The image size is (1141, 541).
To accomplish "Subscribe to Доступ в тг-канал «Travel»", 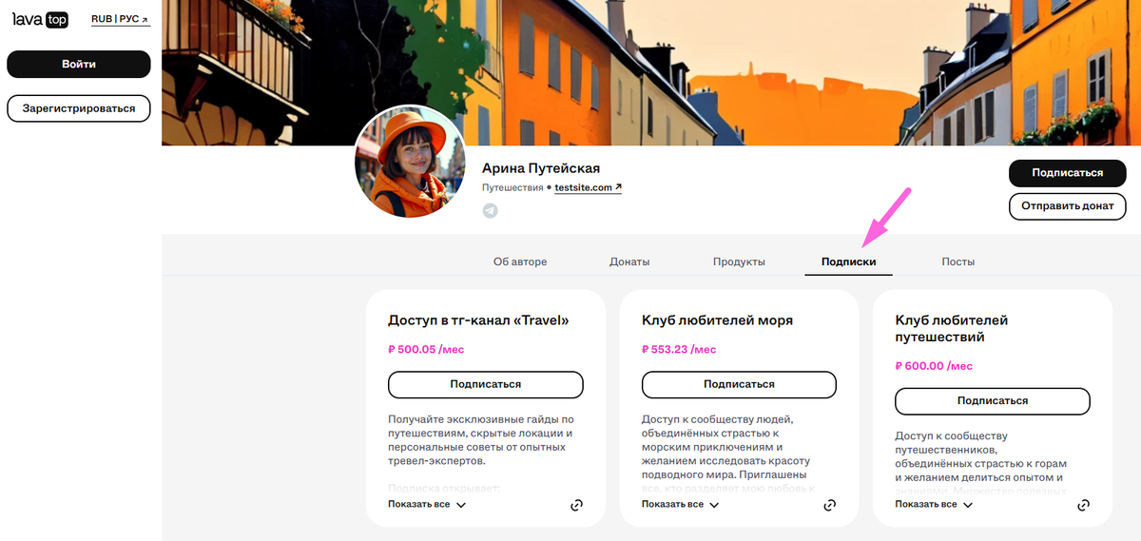I will pos(486,384).
